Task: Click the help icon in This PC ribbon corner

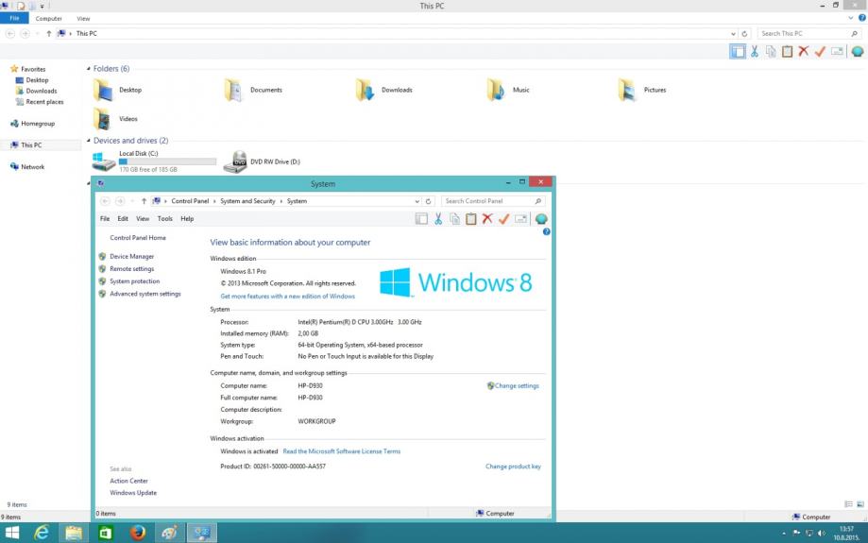Action: click(862, 18)
